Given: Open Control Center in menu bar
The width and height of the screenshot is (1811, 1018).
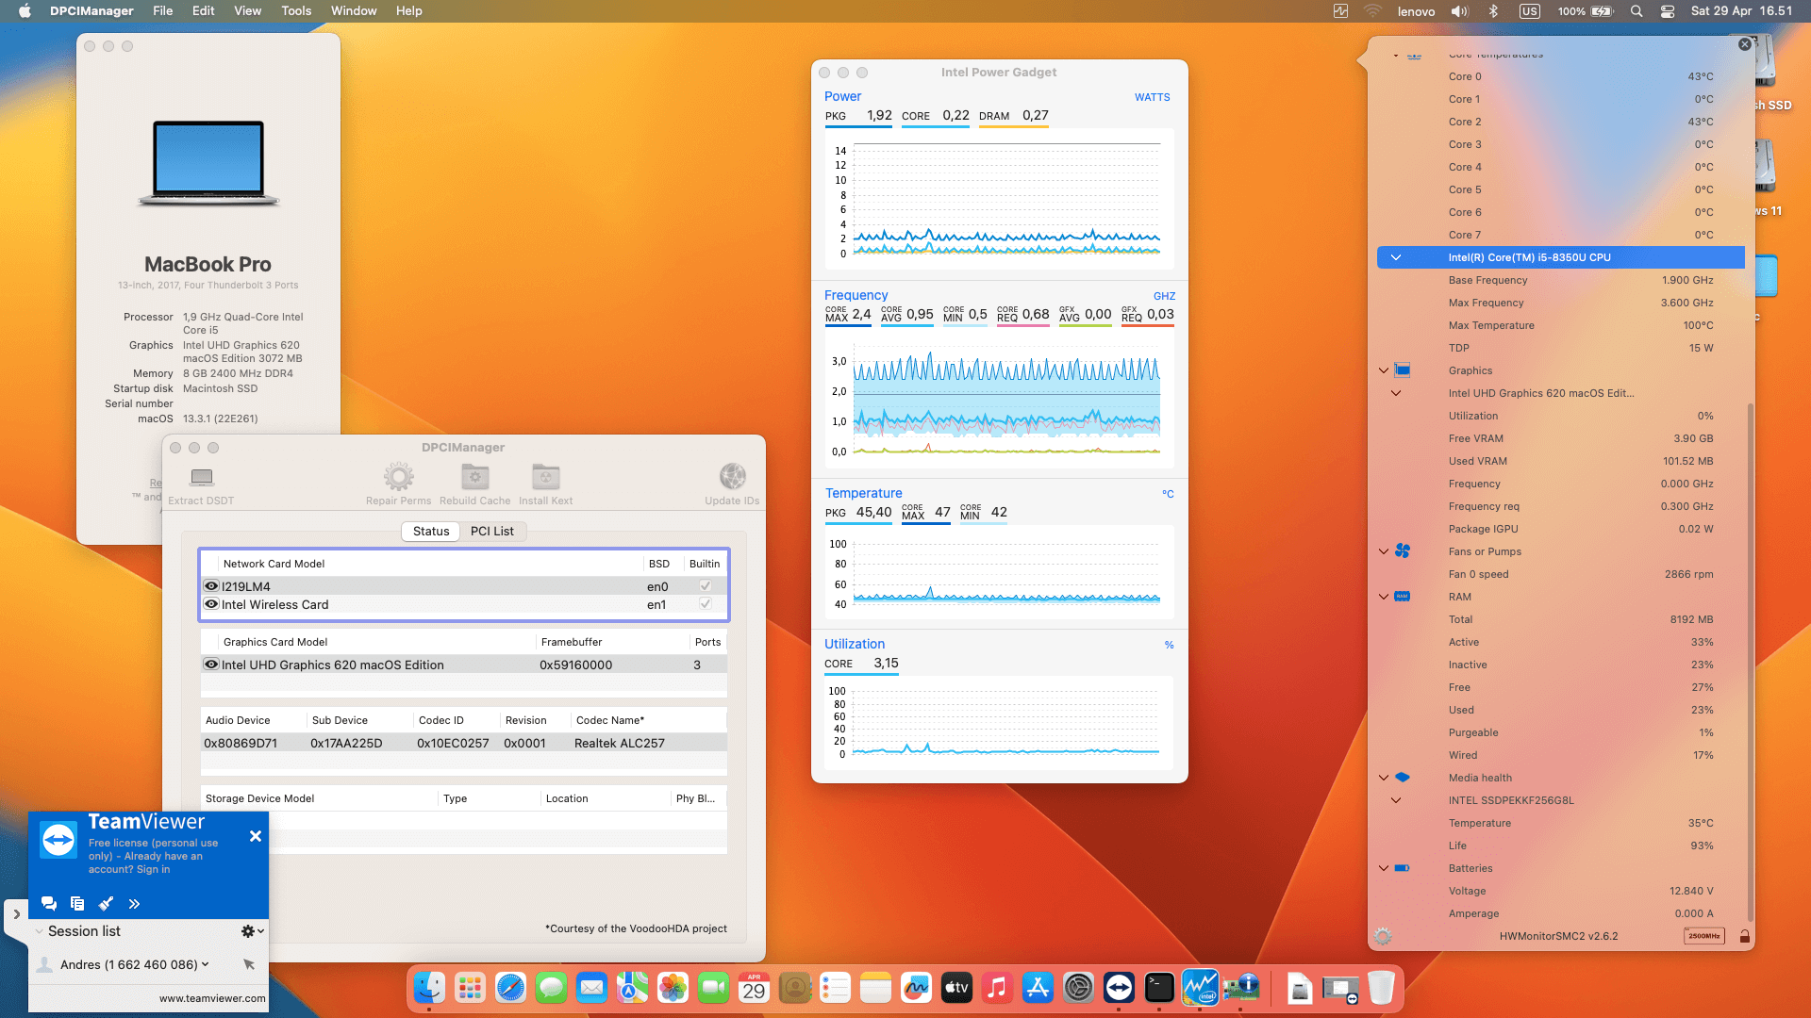Looking at the screenshot, I should [1668, 11].
